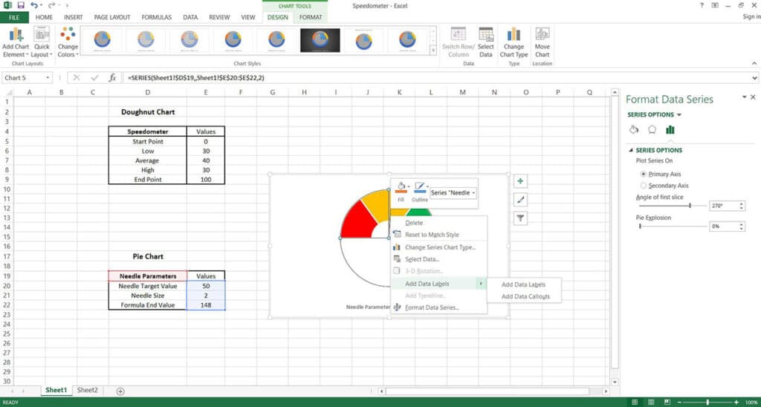Click Insert Function fx icon
761x407 pixels.
tap(113, 78)
